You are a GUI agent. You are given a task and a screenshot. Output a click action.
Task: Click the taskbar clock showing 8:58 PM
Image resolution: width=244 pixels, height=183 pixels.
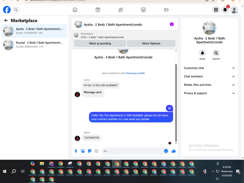coord(227,171)
